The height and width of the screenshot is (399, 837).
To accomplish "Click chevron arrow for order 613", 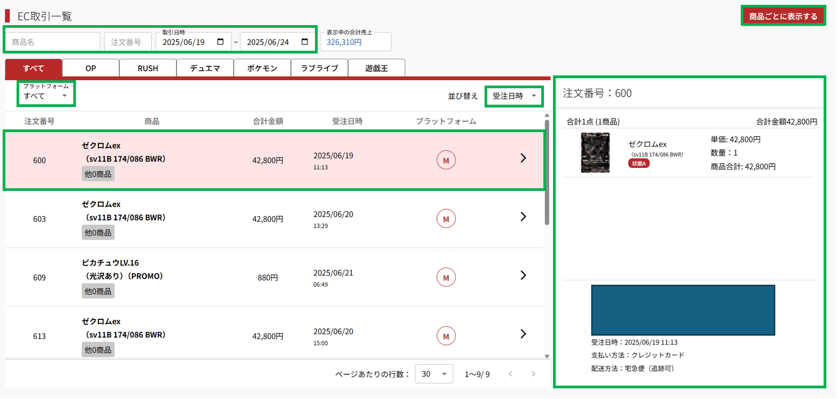I will pyautogui.click(x=523, y=334).
